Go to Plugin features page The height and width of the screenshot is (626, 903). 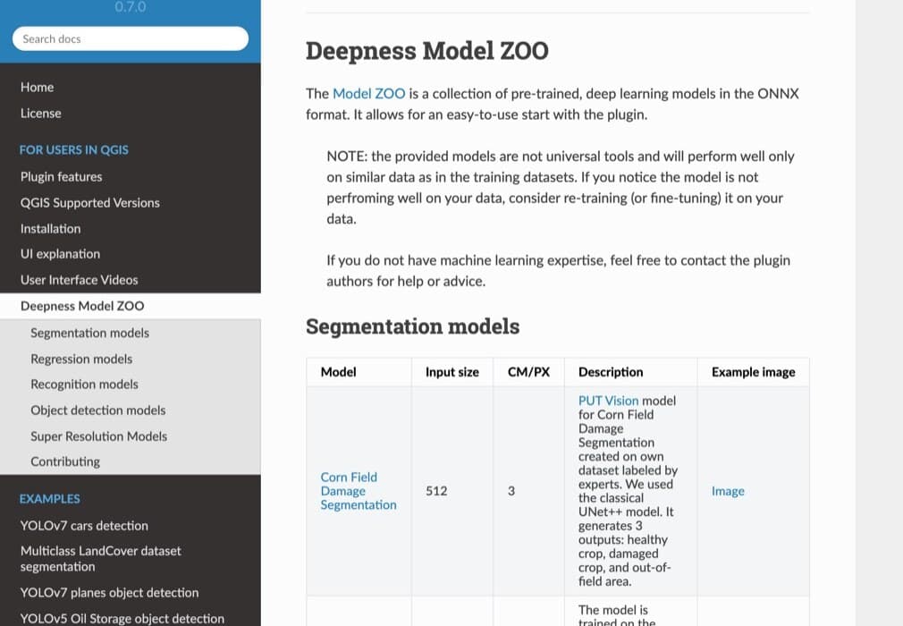[61, 177]
